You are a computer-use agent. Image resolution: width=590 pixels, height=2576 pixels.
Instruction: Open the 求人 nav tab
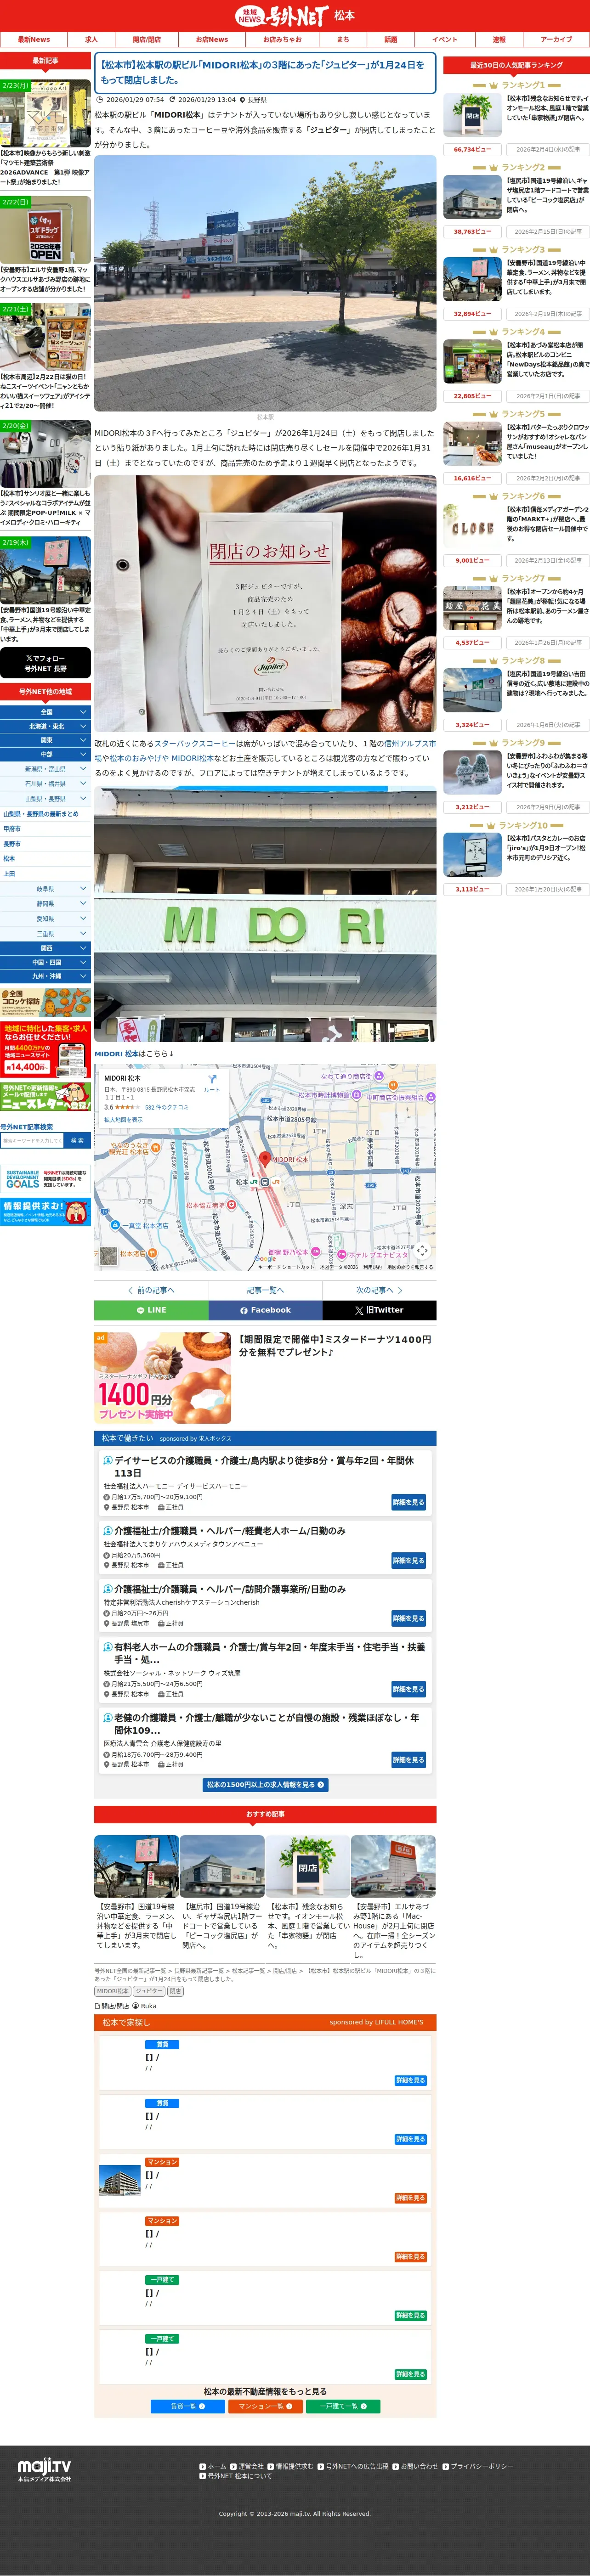click(92, 40)
